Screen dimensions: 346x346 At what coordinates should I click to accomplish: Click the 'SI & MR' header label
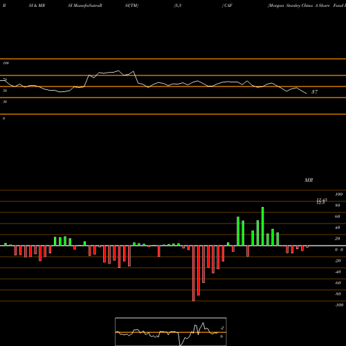click(x=37, y=6)
